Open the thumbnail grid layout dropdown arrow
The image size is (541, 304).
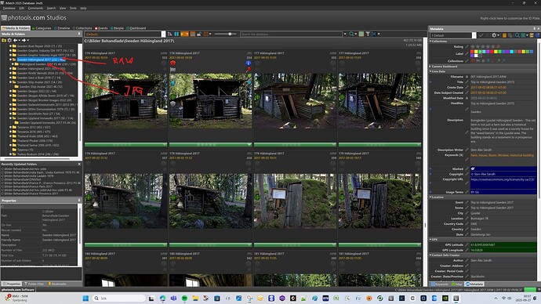[x=210, y=34]
